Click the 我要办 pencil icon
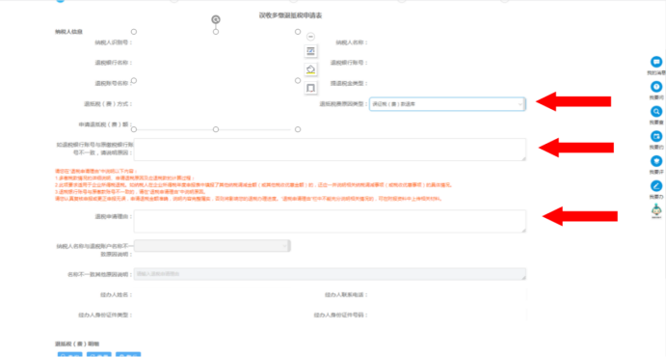 pos(656,185)
